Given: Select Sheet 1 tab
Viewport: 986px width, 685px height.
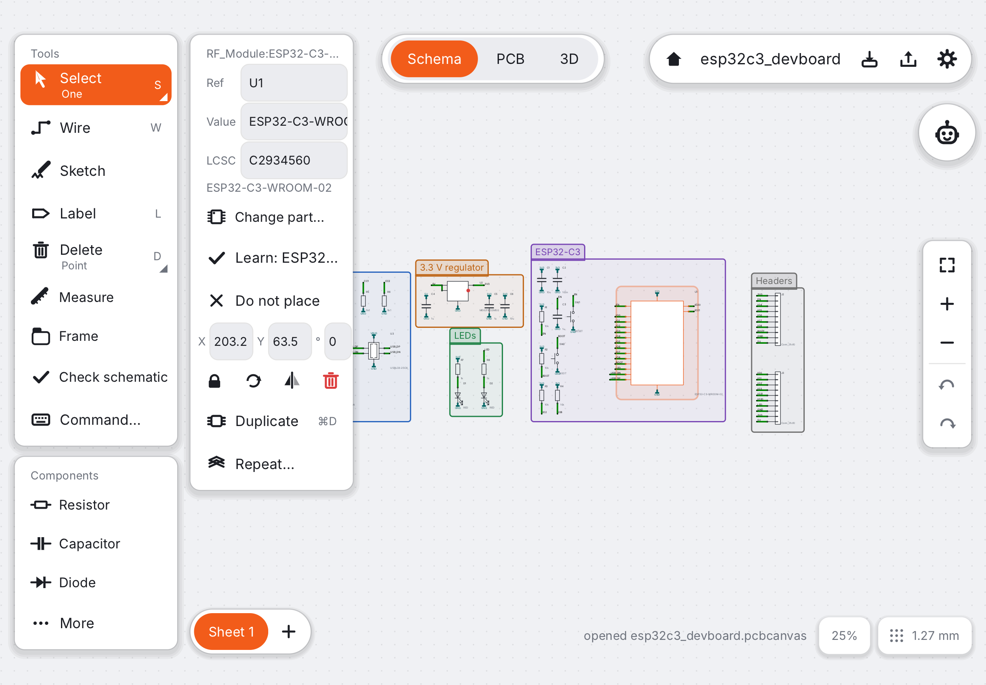Looking at the screenshot, I should point(231,632).
